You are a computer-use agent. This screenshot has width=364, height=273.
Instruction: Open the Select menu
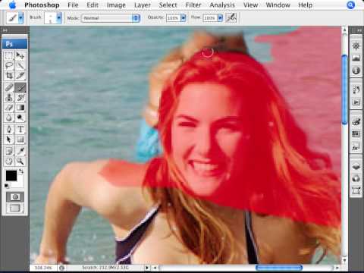tap(168, 5)
